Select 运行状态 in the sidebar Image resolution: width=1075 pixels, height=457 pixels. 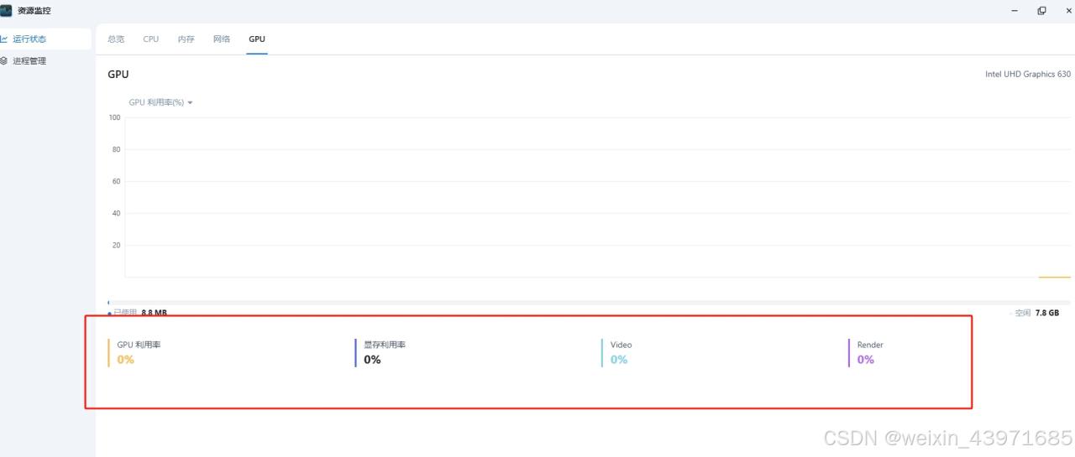pos(29,39)
